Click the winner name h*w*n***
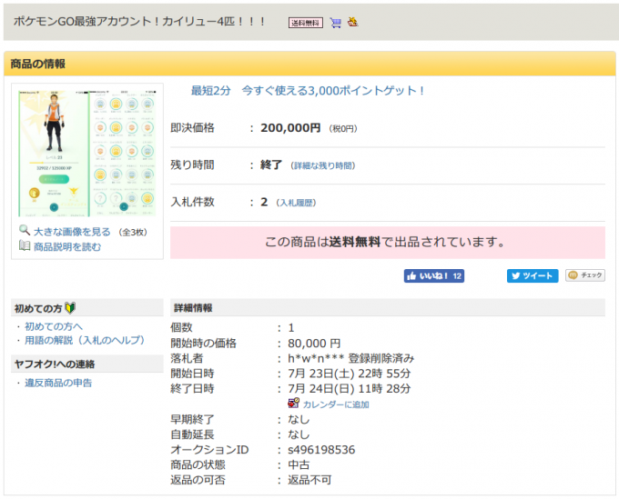 click(x=315, y=358)
